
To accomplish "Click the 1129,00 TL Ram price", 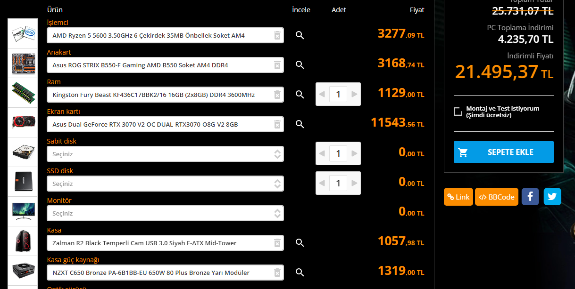I will 401,93.
